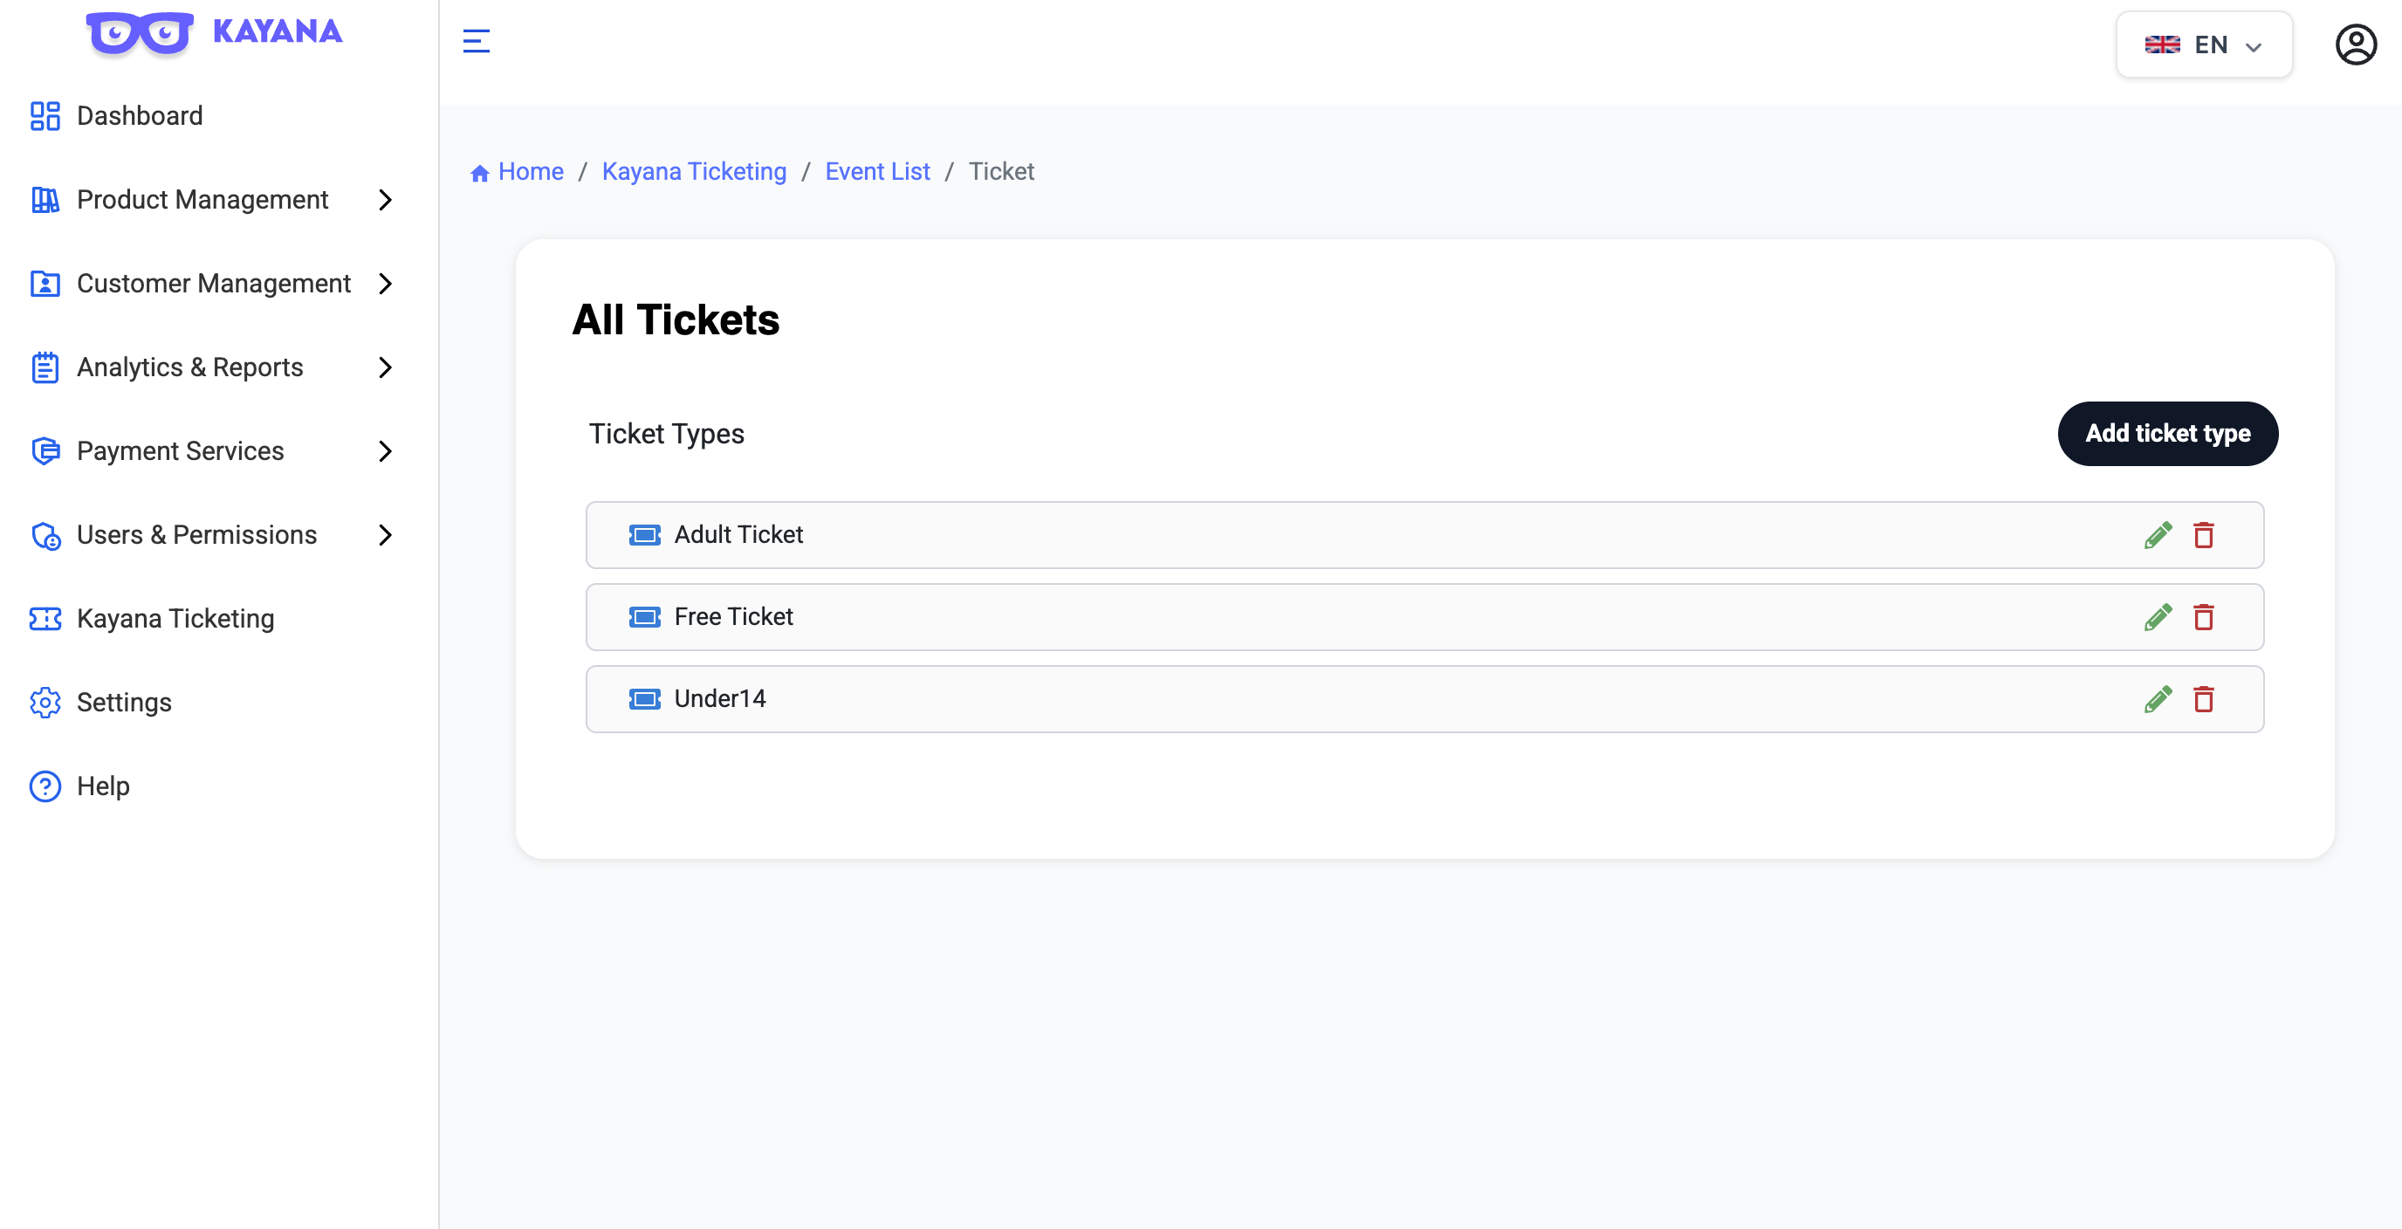Click the Kayana Ticketing ticket icon

45,618
